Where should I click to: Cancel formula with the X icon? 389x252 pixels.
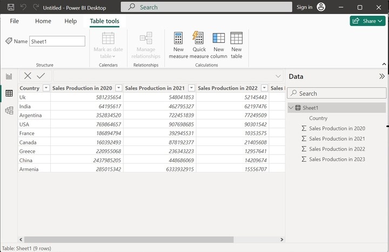click(28, 76)
